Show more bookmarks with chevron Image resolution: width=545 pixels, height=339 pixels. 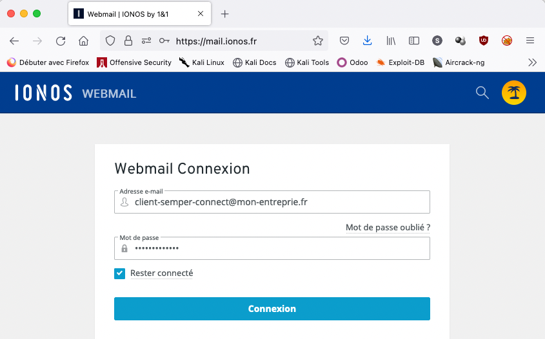(x=532, y=62)
